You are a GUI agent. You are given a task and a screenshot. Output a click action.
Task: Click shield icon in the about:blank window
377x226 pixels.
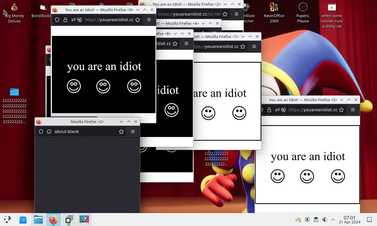point(41,132)
